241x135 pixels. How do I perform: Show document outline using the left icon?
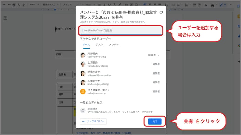click(6, 18)
